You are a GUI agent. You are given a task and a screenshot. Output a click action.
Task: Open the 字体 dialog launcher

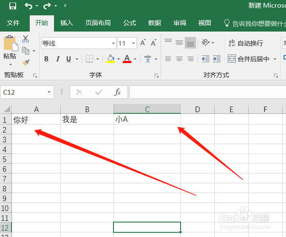[156, 75]
